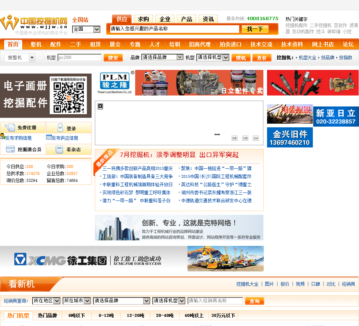Screen dimensions: 359x326
Task: Click the 查询 dealer search button
Action: 254,301
